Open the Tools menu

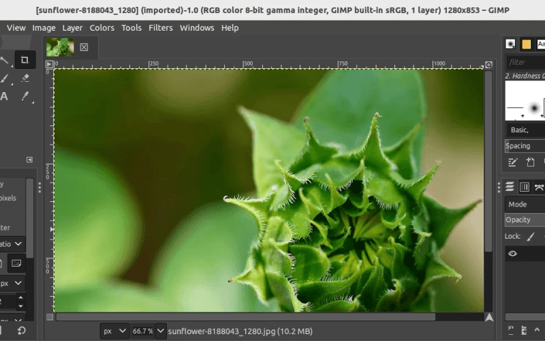[131, 28]
